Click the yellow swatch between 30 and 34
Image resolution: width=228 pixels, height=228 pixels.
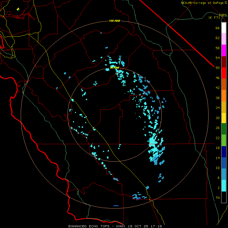[x=224, y=118]
